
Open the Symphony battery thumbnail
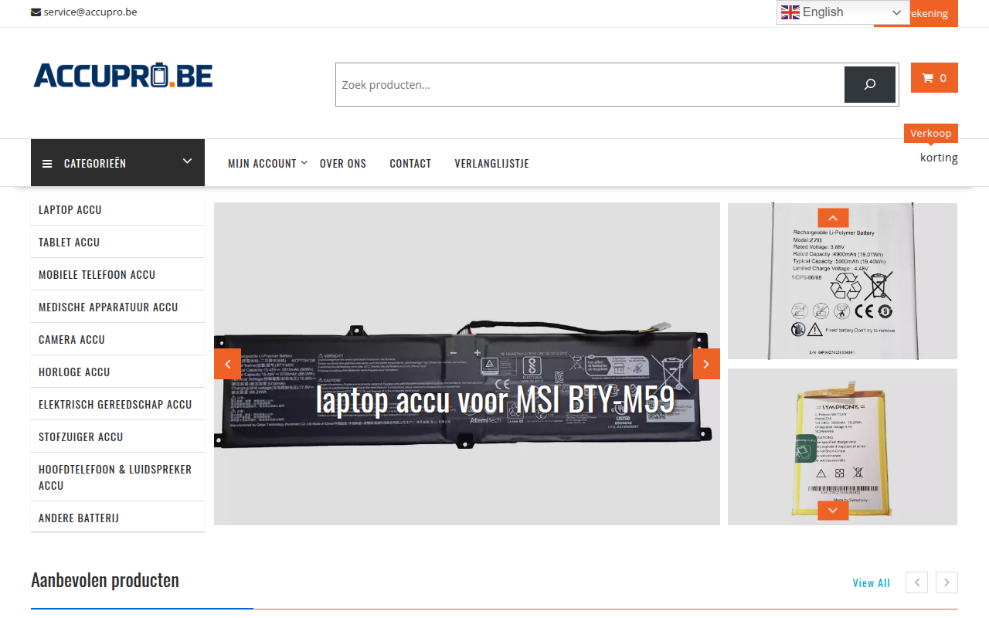pos(842,447)
